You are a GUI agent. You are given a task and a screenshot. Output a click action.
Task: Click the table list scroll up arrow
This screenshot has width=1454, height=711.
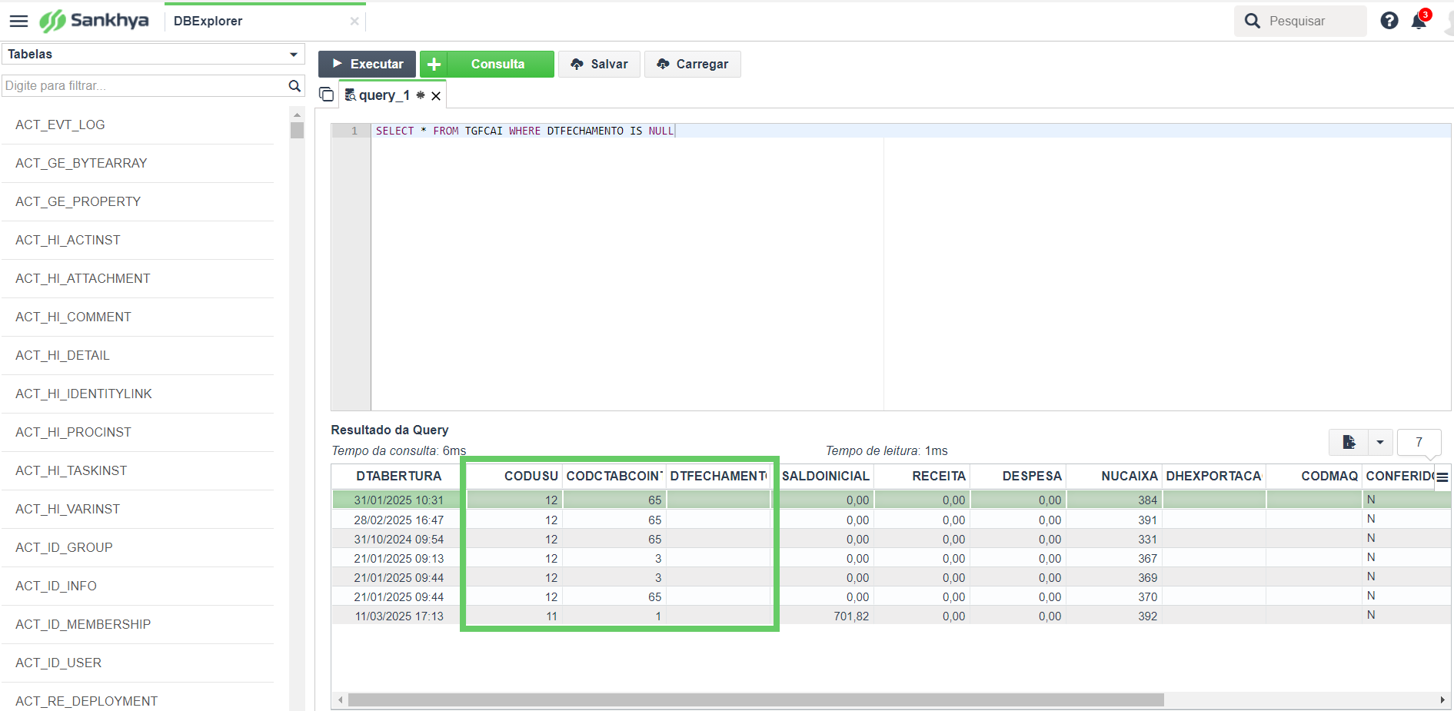click(297, 115)
